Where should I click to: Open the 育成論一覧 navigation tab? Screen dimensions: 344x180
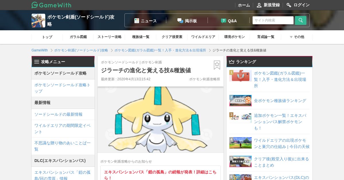[x=266, y=37]
